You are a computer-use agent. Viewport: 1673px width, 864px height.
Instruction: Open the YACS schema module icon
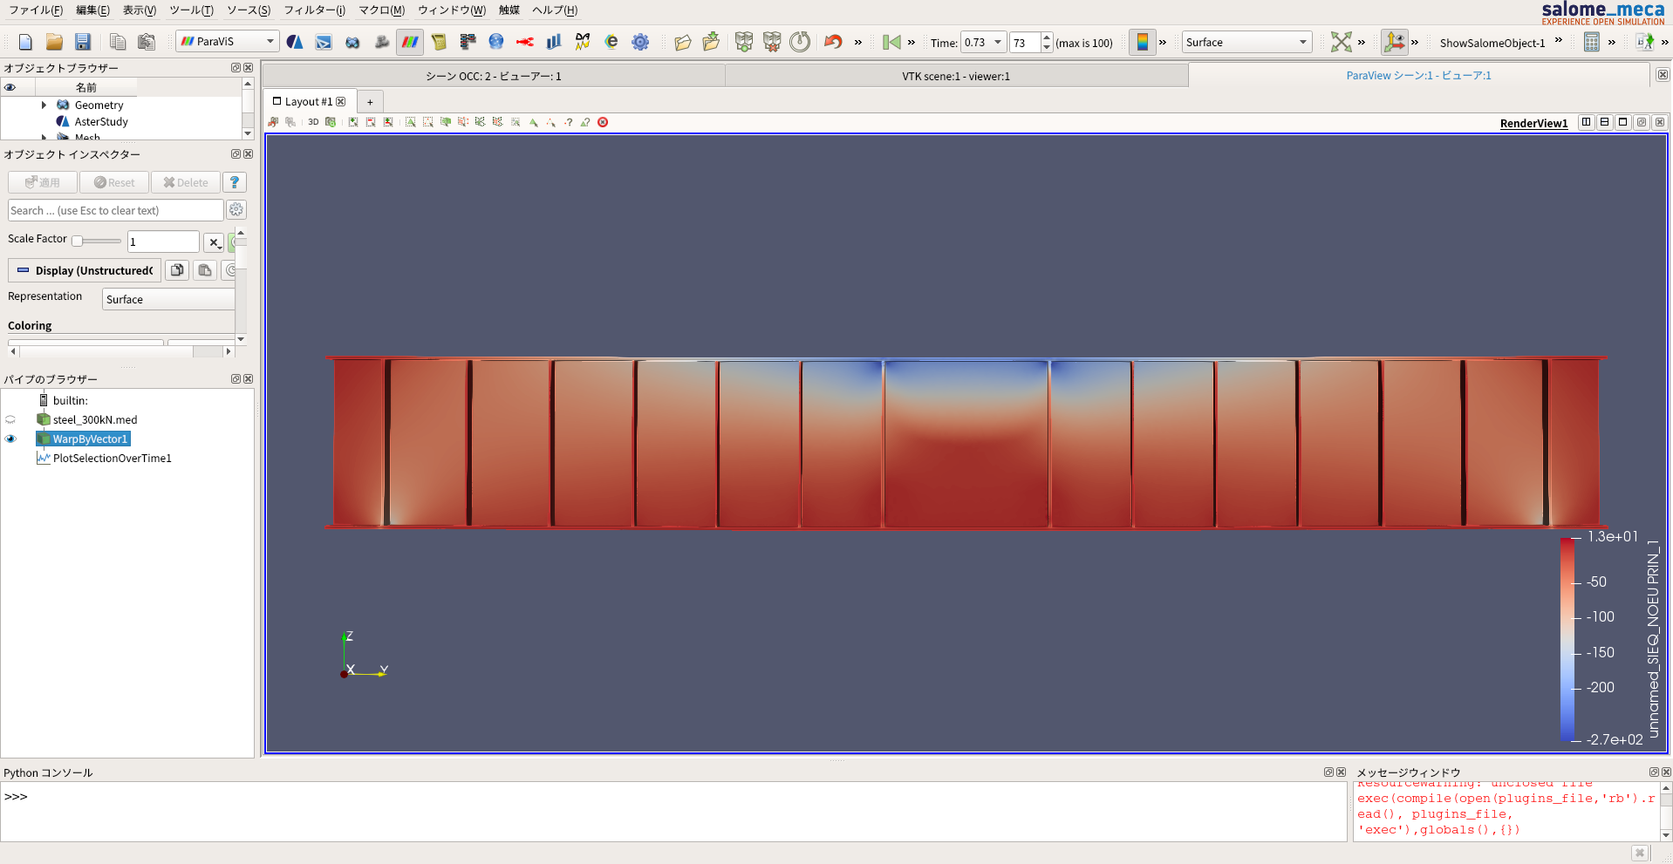click(x=468, y=42)
